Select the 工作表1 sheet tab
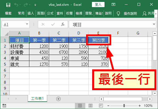The image size is (158, 109). click(x=37, y=99)
